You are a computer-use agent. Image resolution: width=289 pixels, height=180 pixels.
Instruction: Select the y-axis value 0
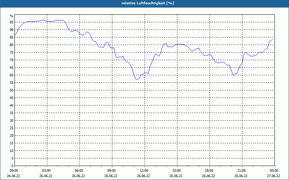click(13, 166)
